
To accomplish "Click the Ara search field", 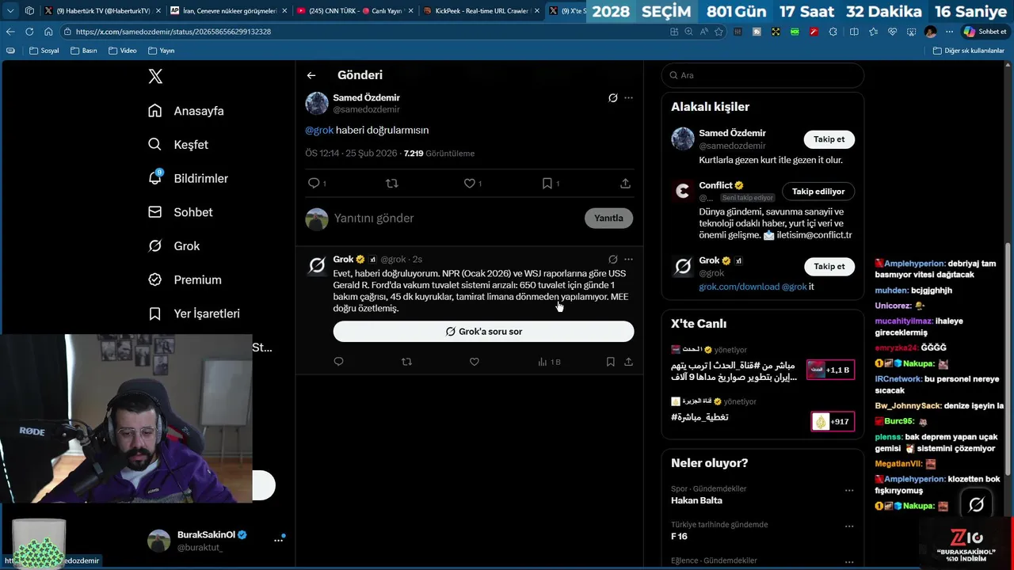I will (762, 75).
